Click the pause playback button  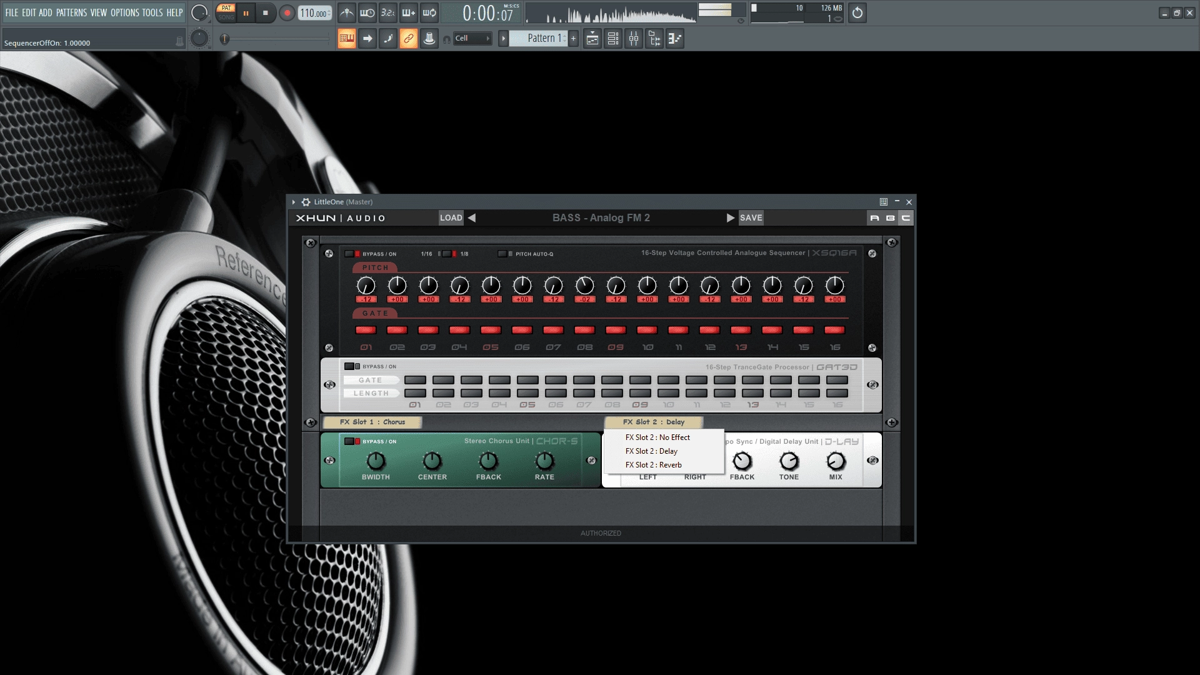click(x=246, y=12)
